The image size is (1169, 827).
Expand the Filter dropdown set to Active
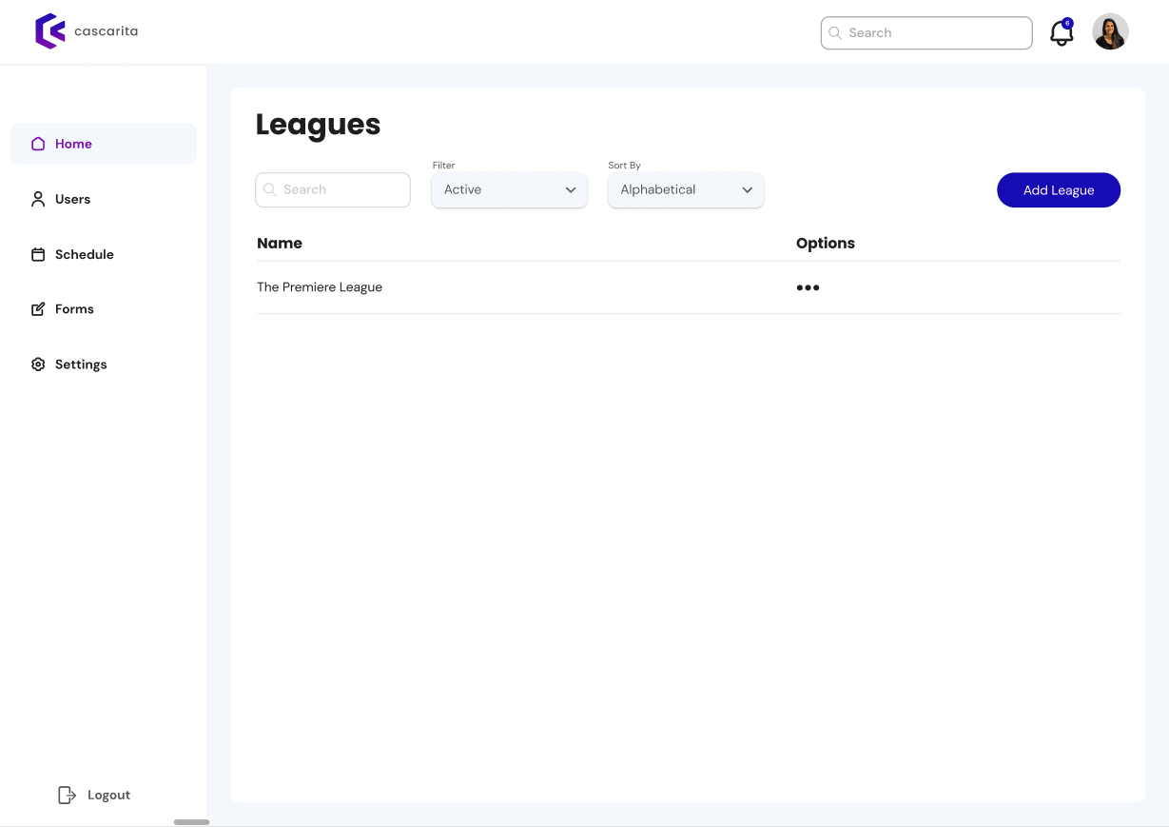point(509,189)
